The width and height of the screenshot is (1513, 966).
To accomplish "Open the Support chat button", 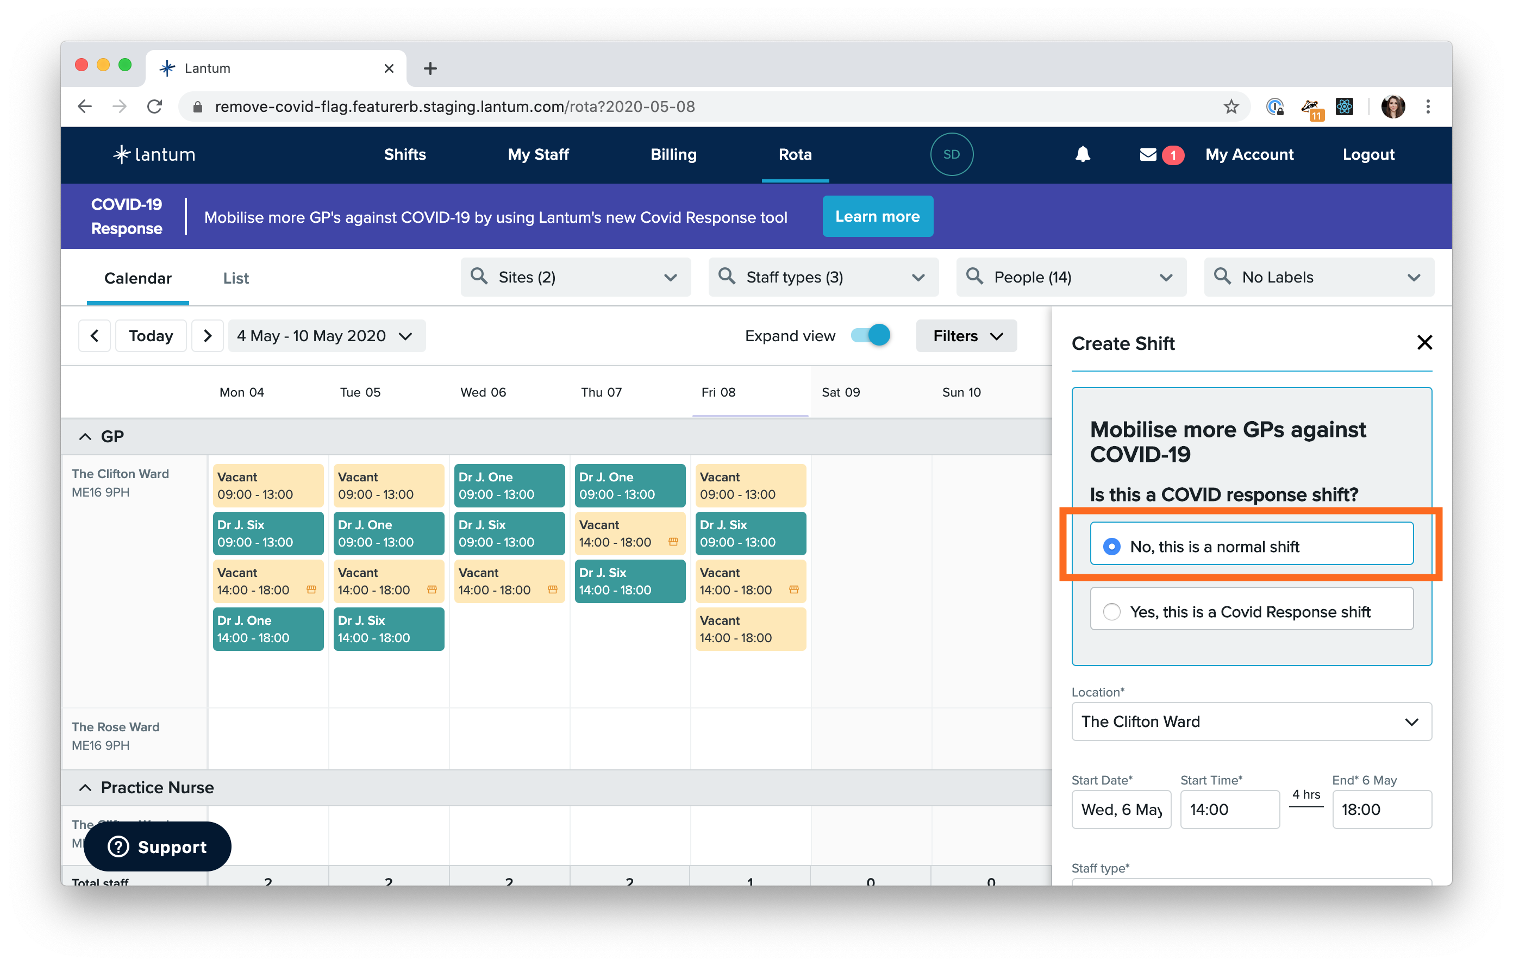I will 157,846.
